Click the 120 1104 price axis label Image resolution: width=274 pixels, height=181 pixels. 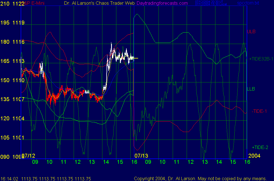click(12, 118)
